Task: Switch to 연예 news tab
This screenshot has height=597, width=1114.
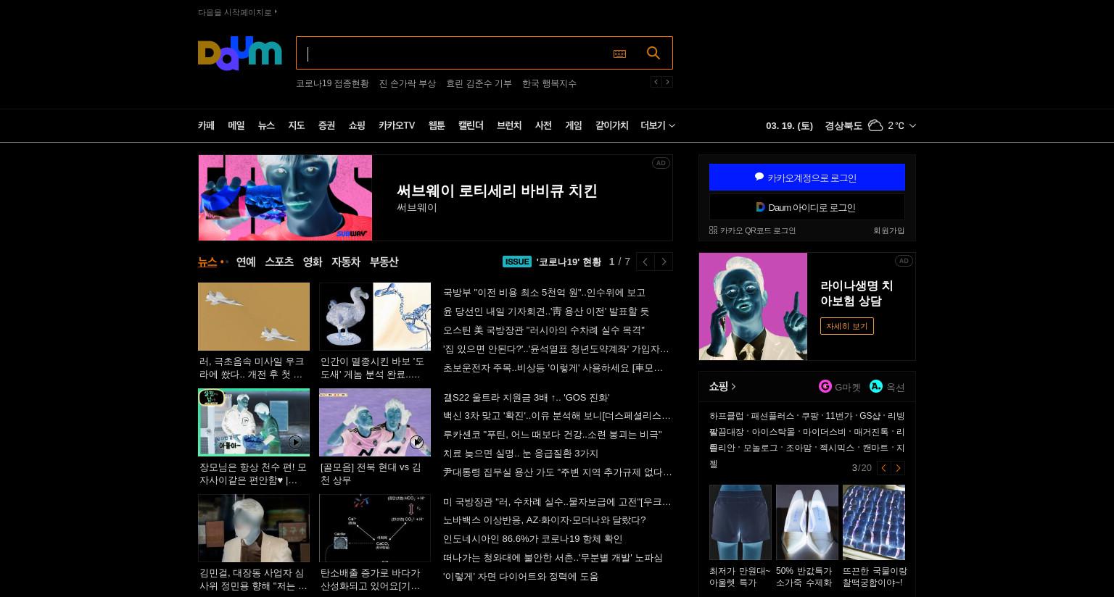Action: pos(246,262)
